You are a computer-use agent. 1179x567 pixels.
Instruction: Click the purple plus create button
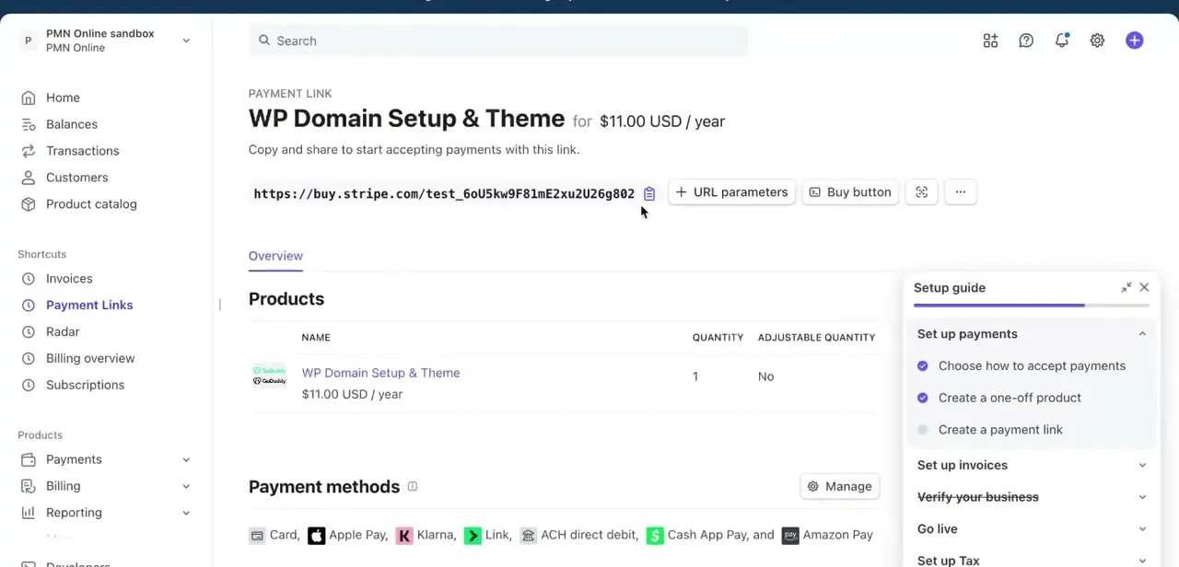click(1134, 40)
